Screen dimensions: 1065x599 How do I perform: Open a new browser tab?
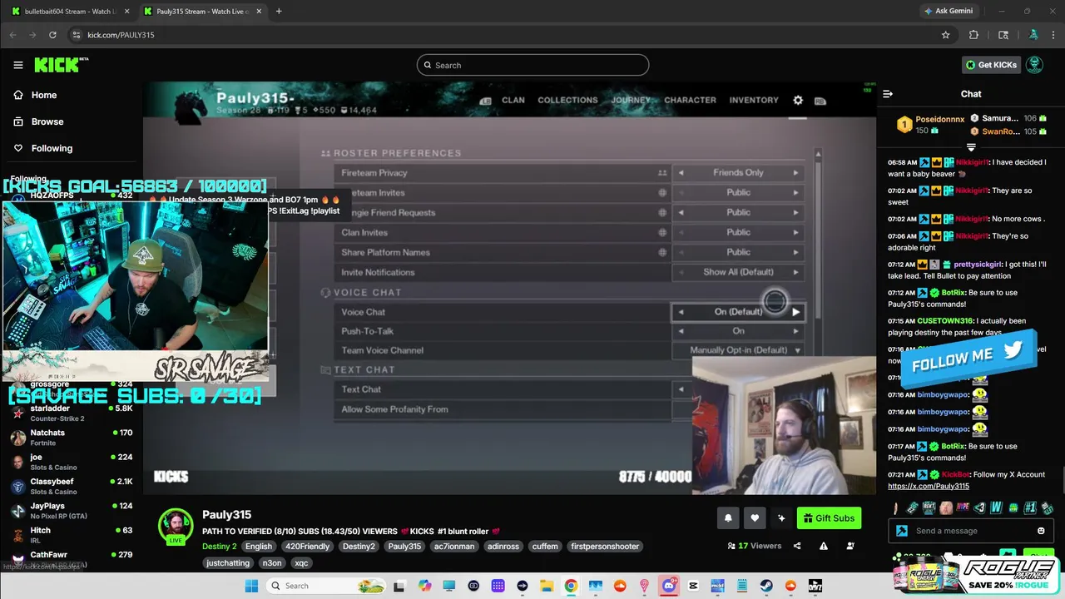click(x=278, y=11)
